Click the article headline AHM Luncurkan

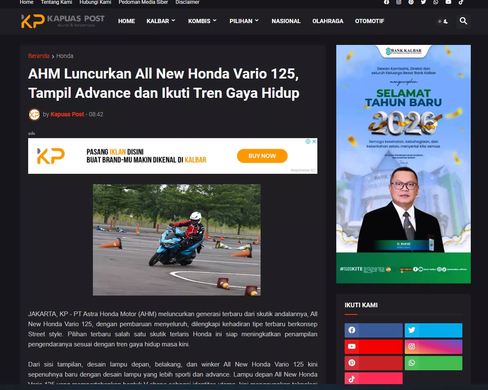[x=164, y=83]
